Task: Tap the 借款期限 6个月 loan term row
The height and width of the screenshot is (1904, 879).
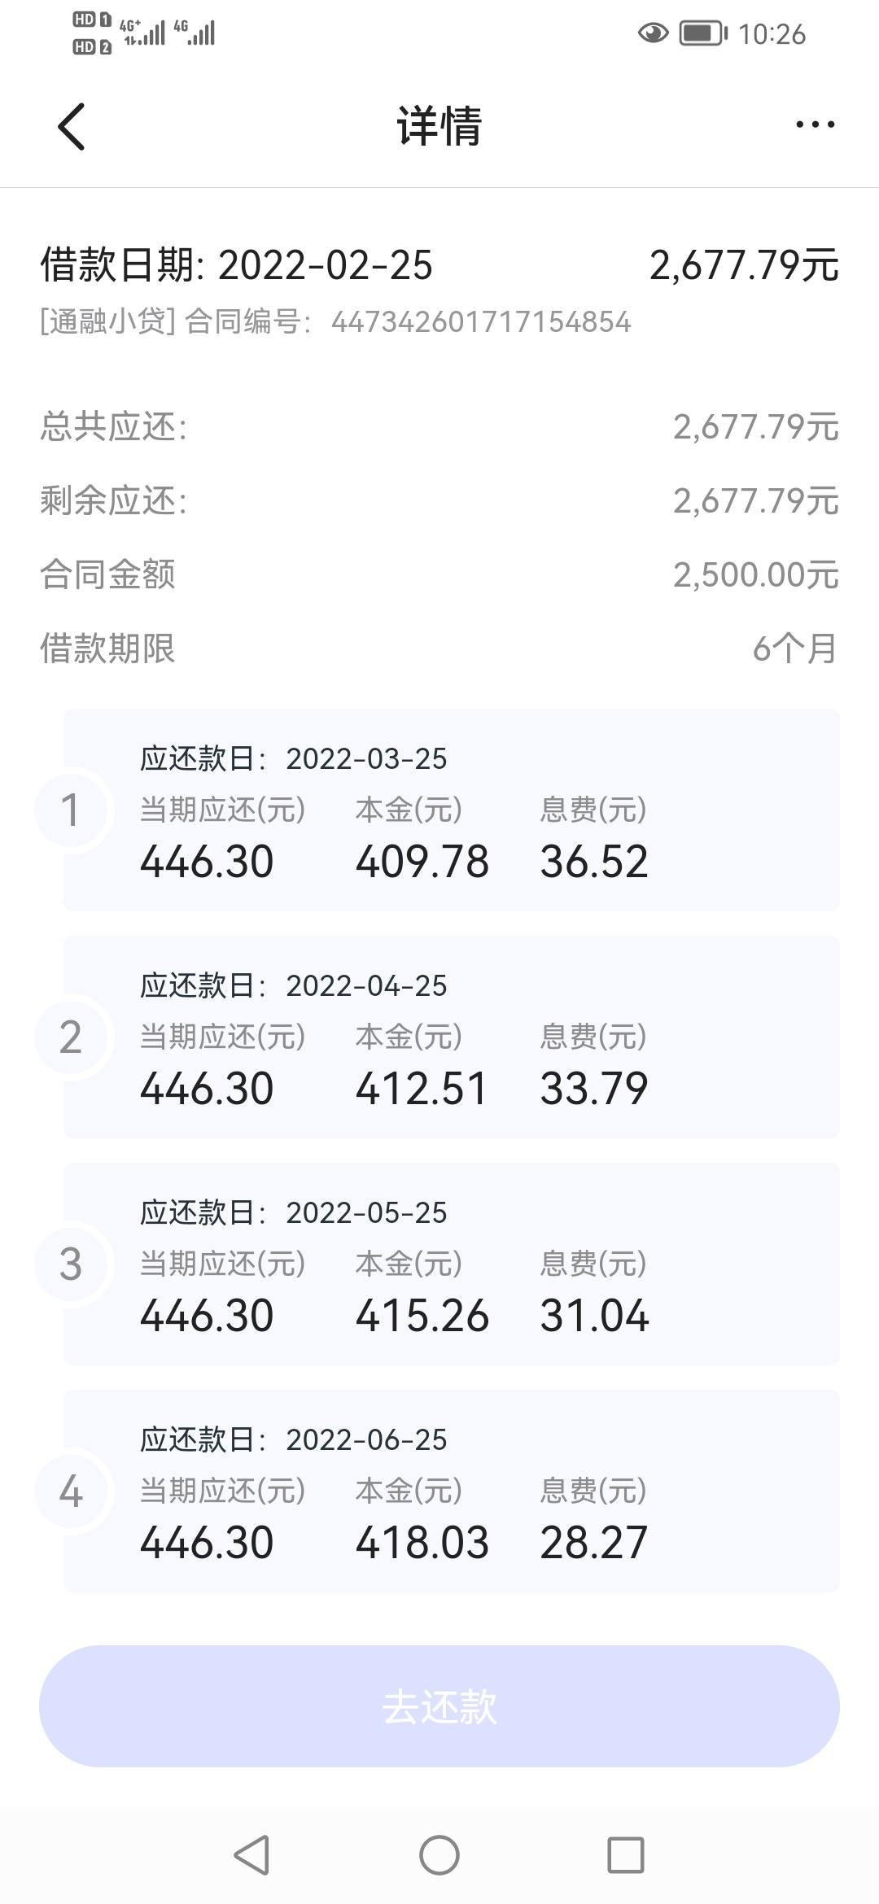Action: (439, 648)
